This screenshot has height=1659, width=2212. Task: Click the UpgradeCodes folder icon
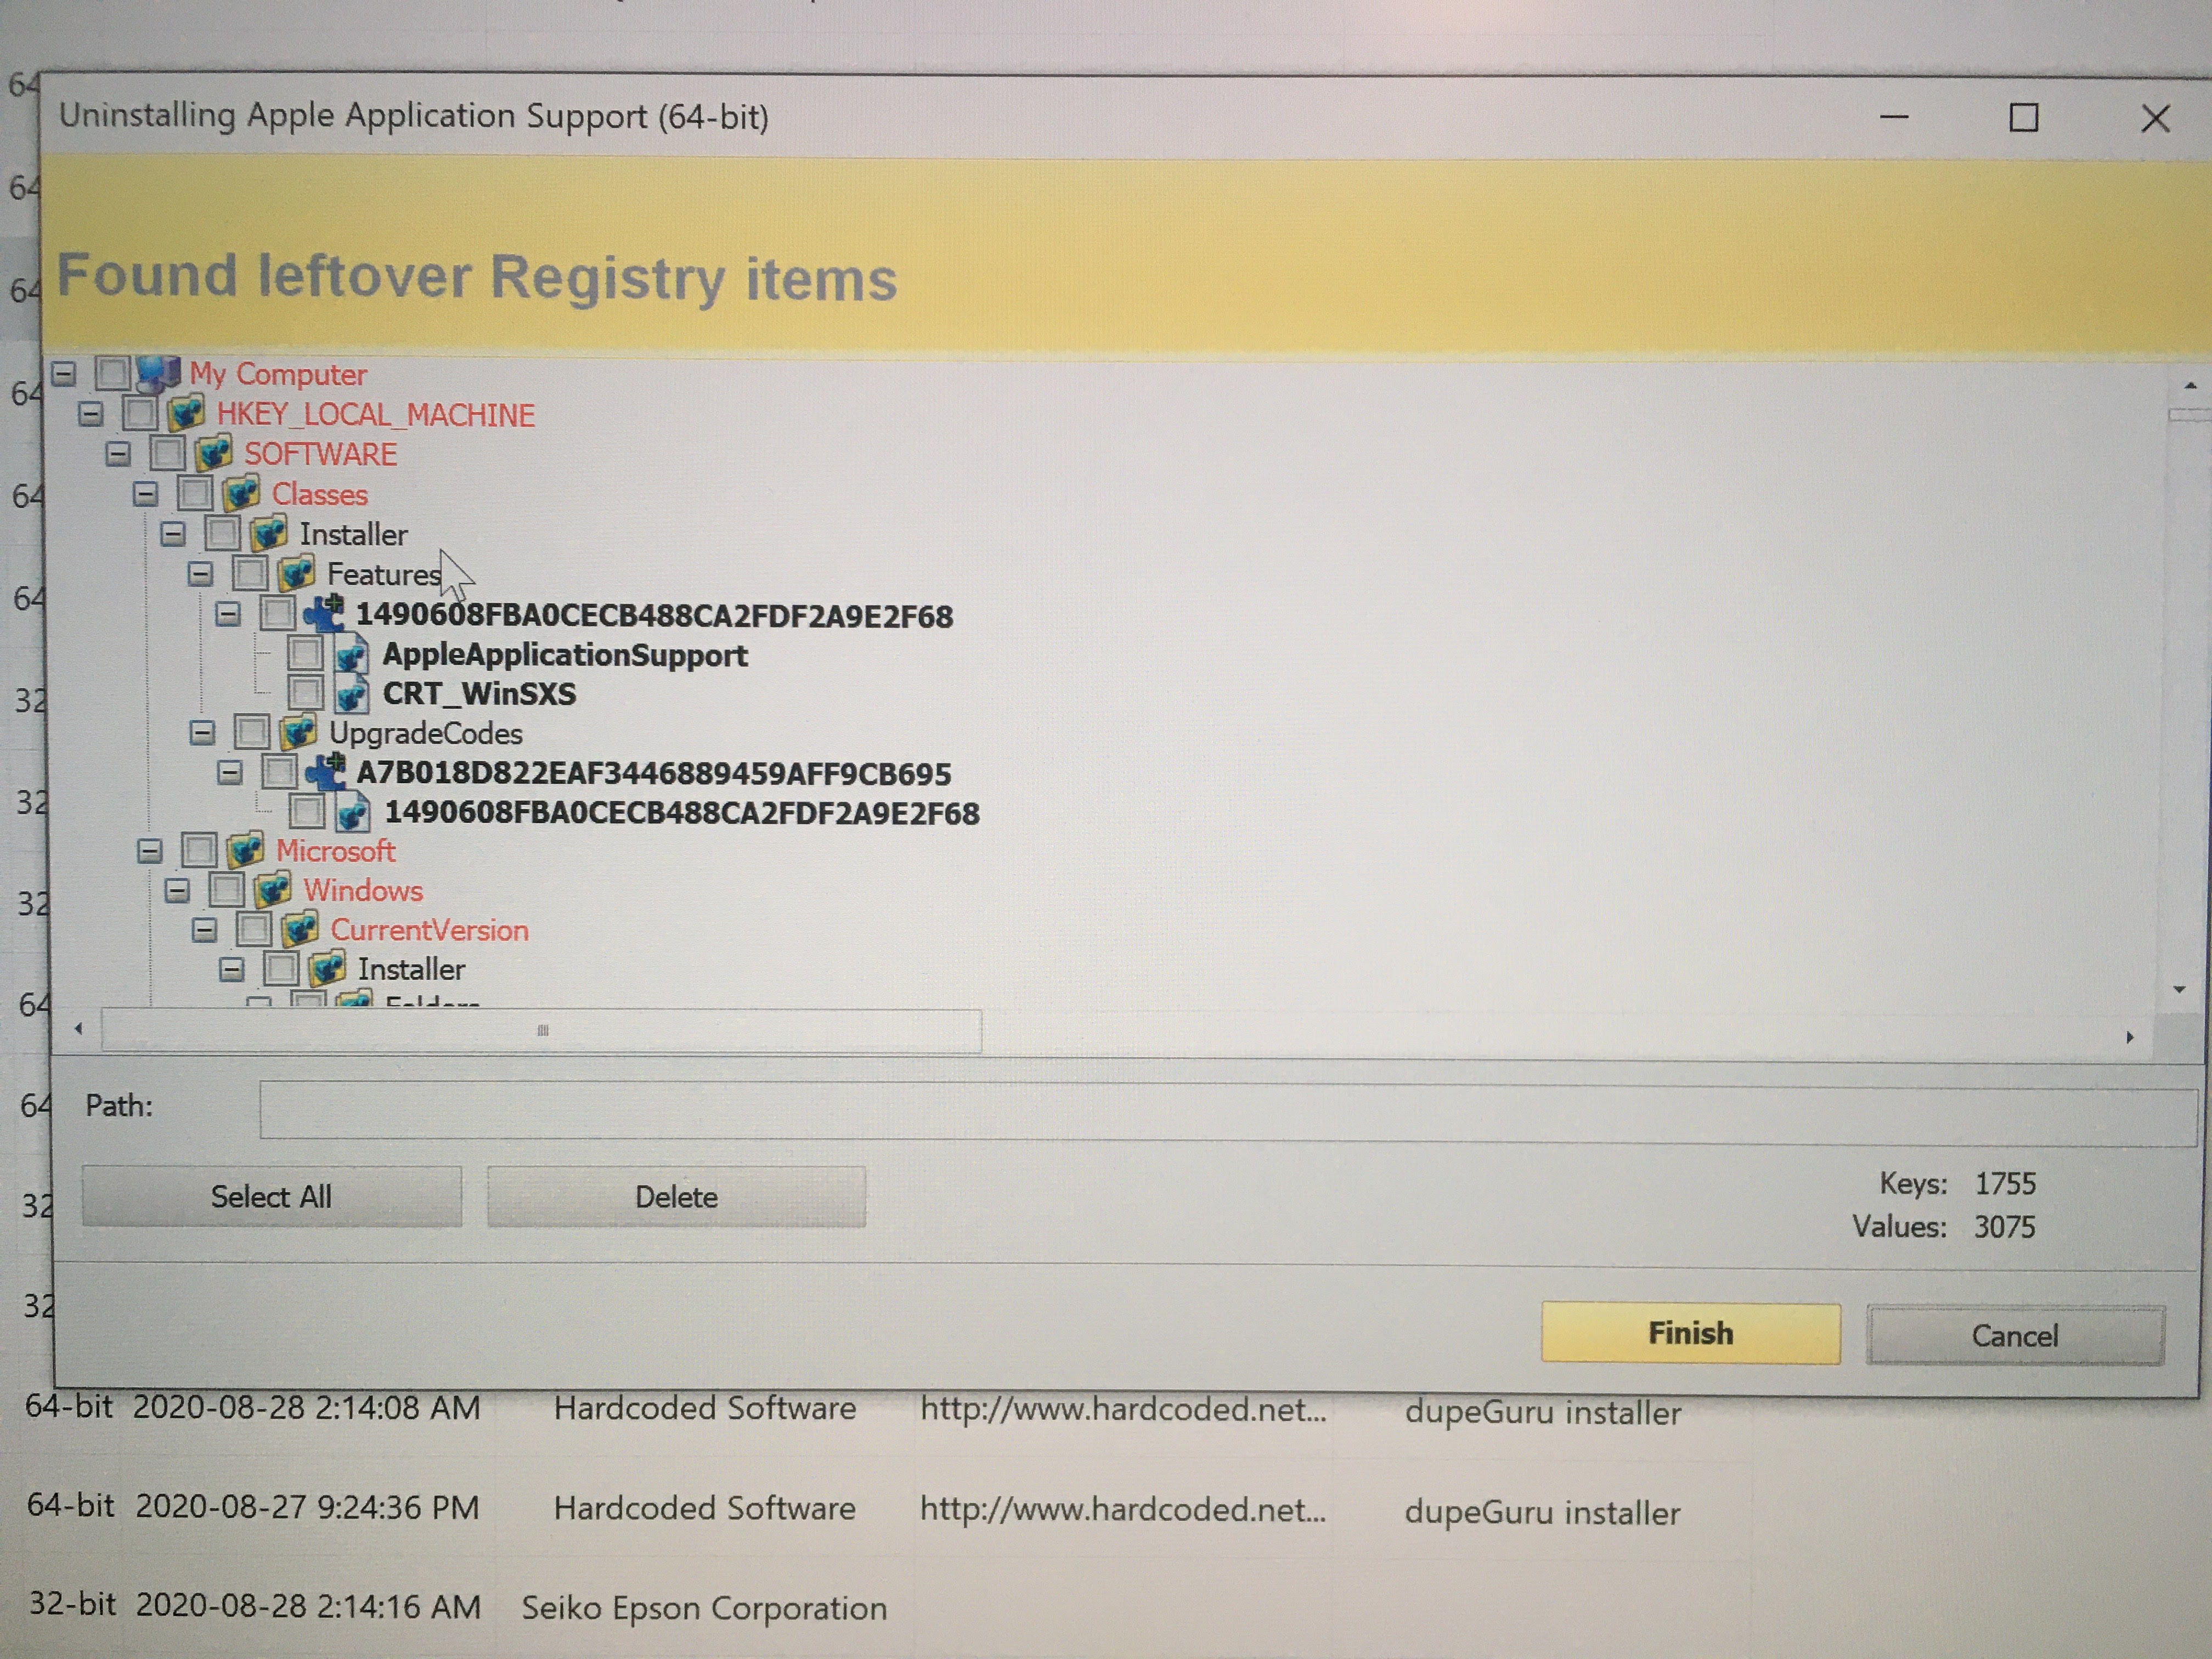pos(298,733)
